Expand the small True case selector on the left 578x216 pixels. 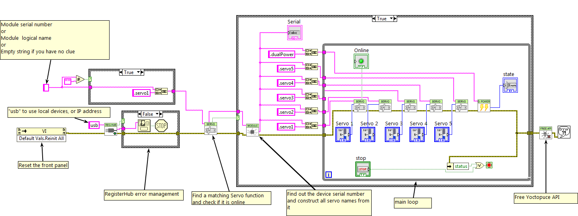[131, 72]
